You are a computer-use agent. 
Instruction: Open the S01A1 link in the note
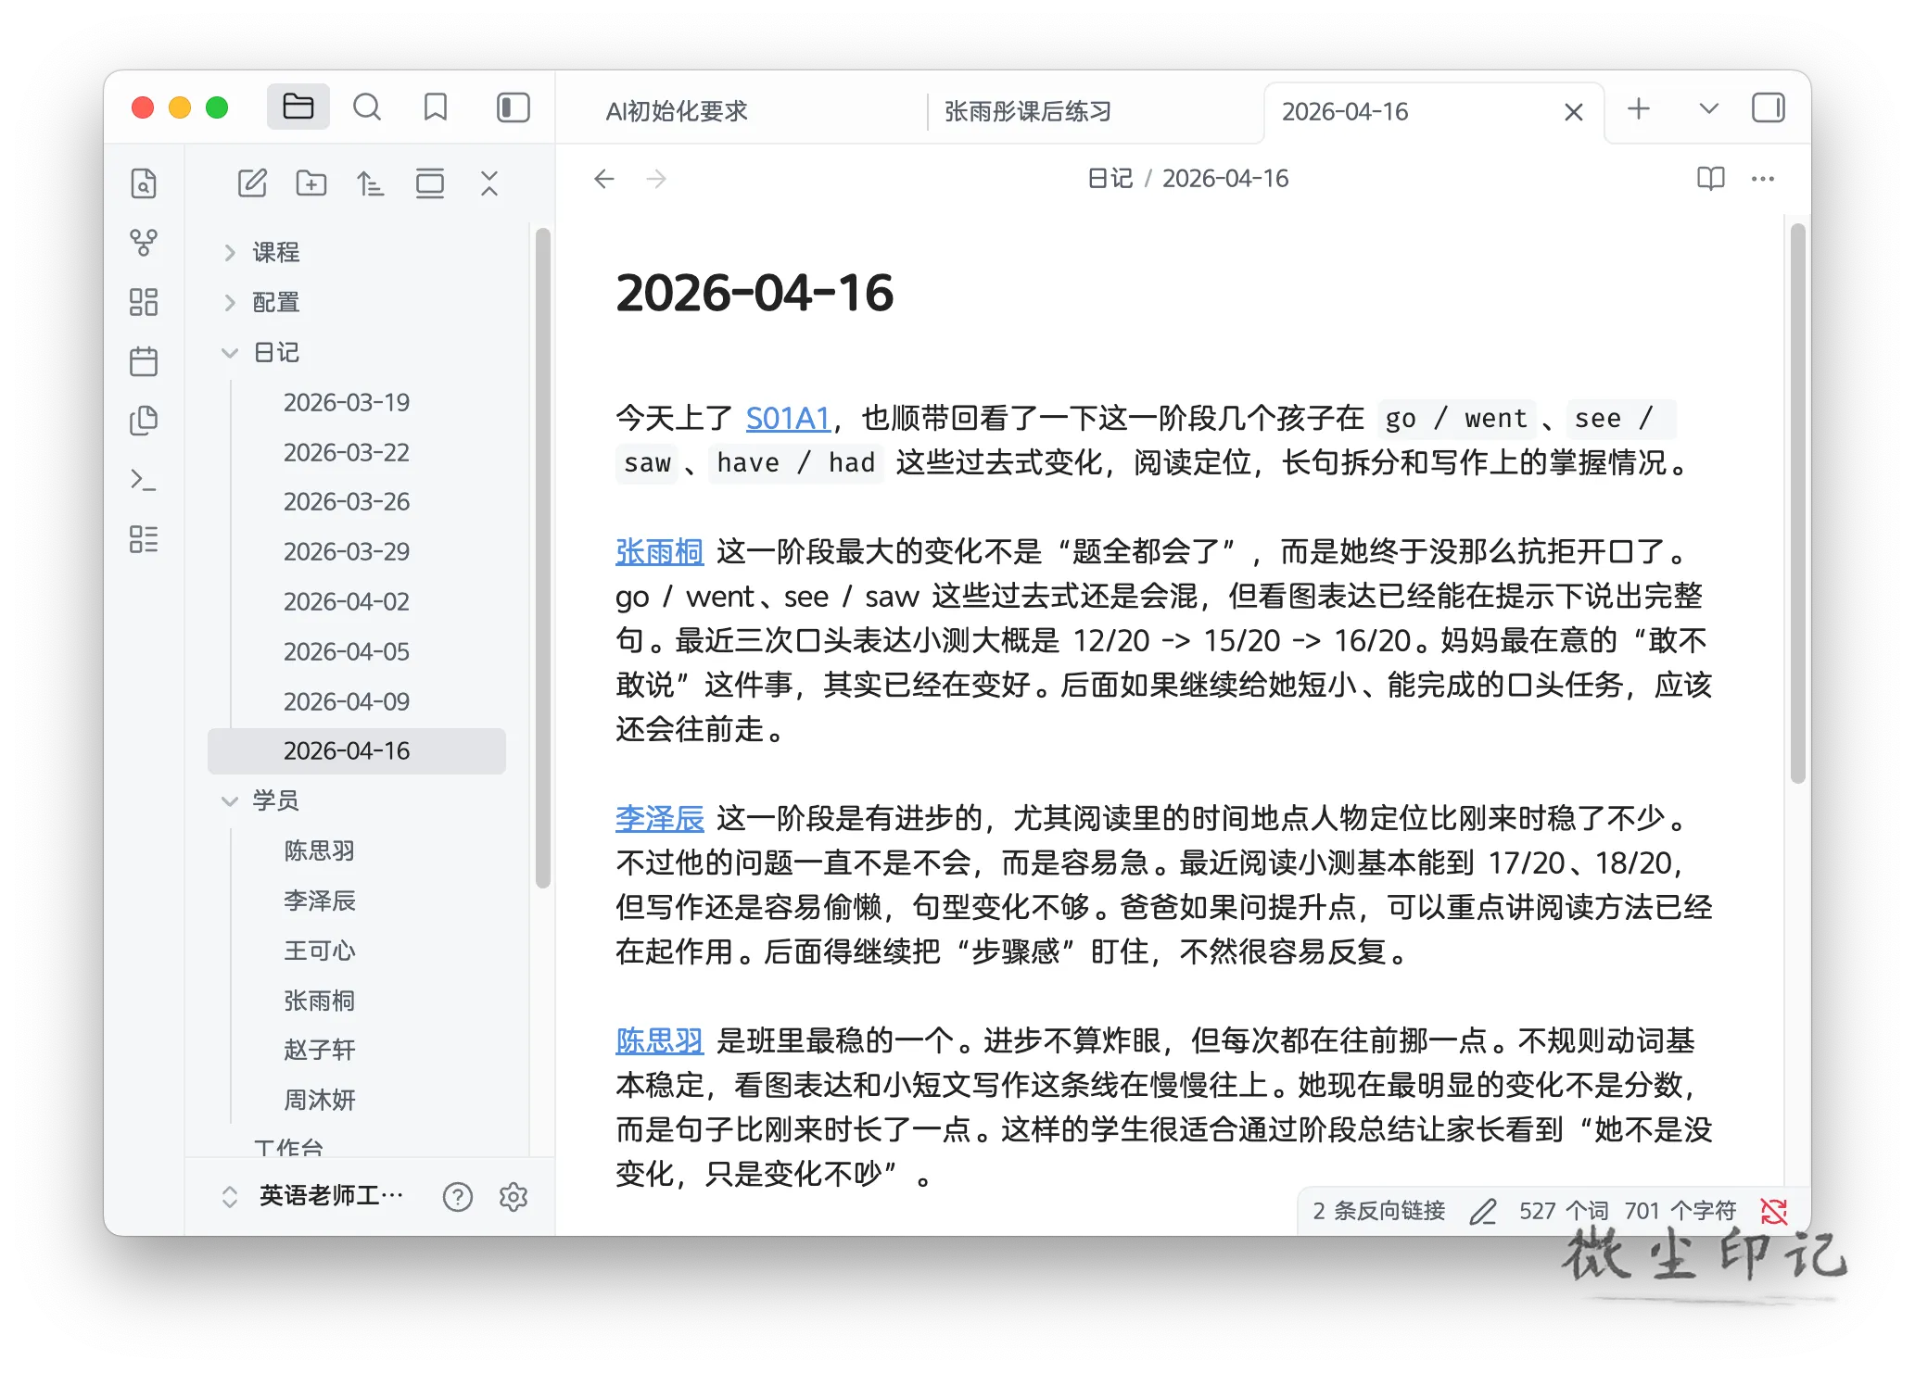coord(788,419)
